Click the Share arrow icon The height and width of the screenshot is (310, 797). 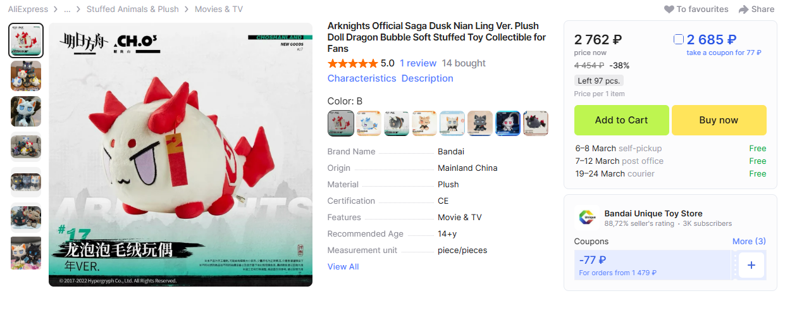[x=744, y=9]
